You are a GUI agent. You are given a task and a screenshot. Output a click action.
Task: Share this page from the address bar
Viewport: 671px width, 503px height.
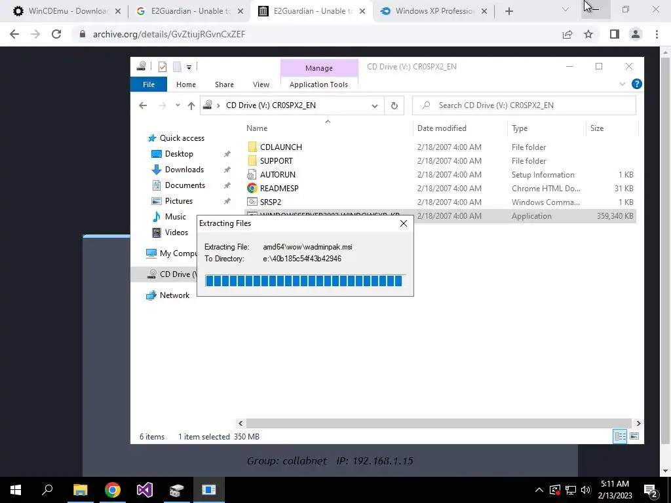point(567,34)
